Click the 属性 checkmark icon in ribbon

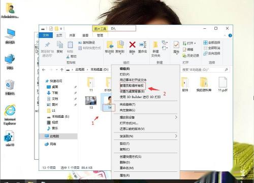click(x=176, y=45)
